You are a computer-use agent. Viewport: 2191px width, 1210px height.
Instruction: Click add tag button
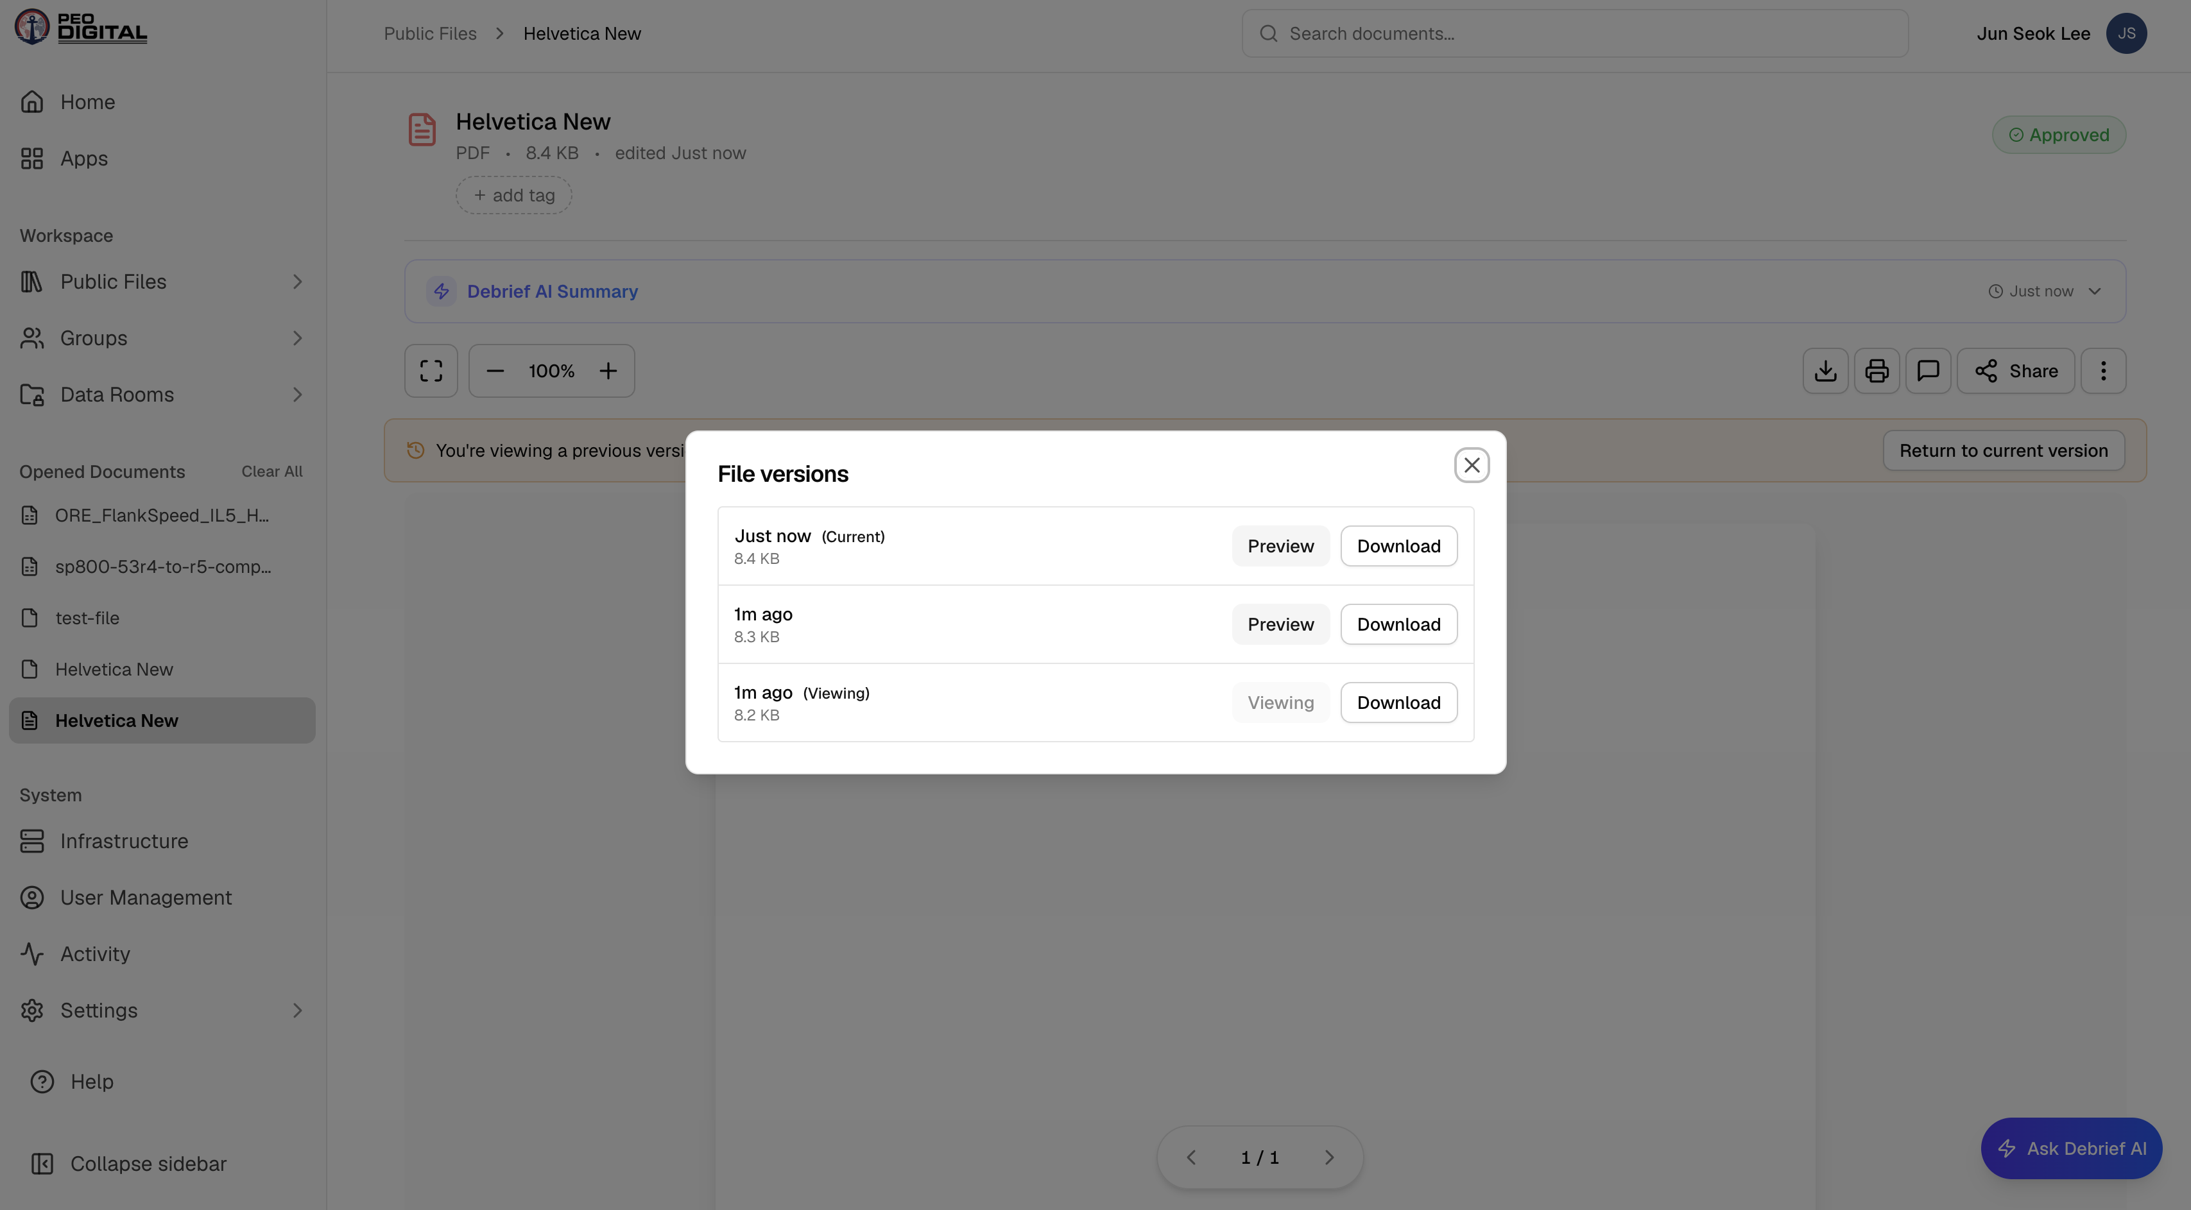[513, 196]
